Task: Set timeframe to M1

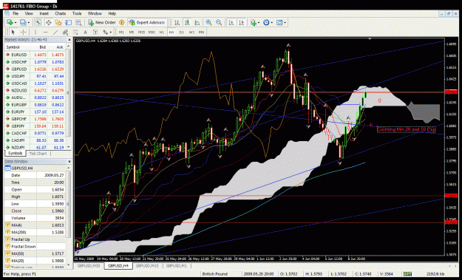Action: click(x=121, y=32)
